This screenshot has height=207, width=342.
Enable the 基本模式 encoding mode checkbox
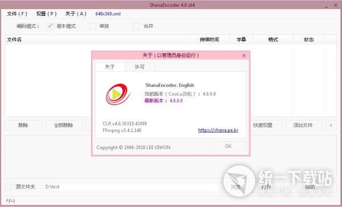tap(50, 26)
